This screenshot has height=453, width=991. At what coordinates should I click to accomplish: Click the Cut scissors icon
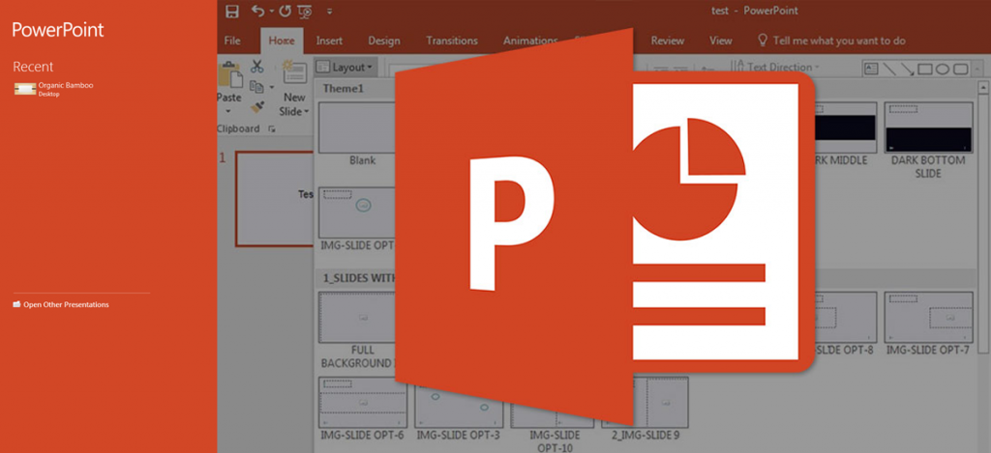[x=257, y=67]
